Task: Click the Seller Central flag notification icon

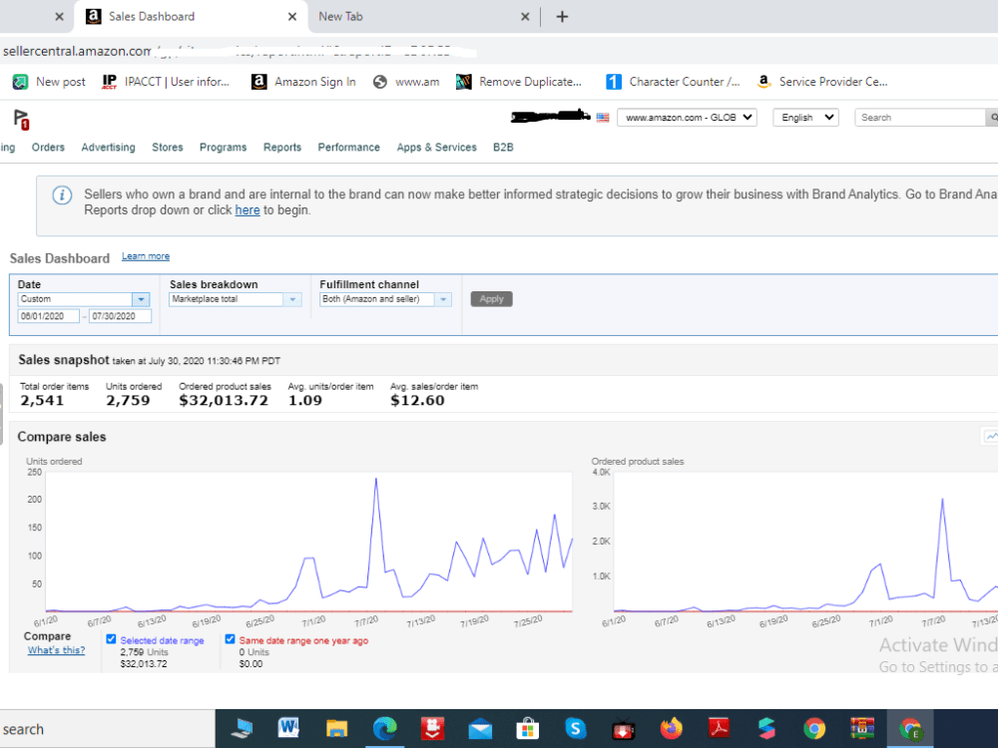Action: [21, 119]
